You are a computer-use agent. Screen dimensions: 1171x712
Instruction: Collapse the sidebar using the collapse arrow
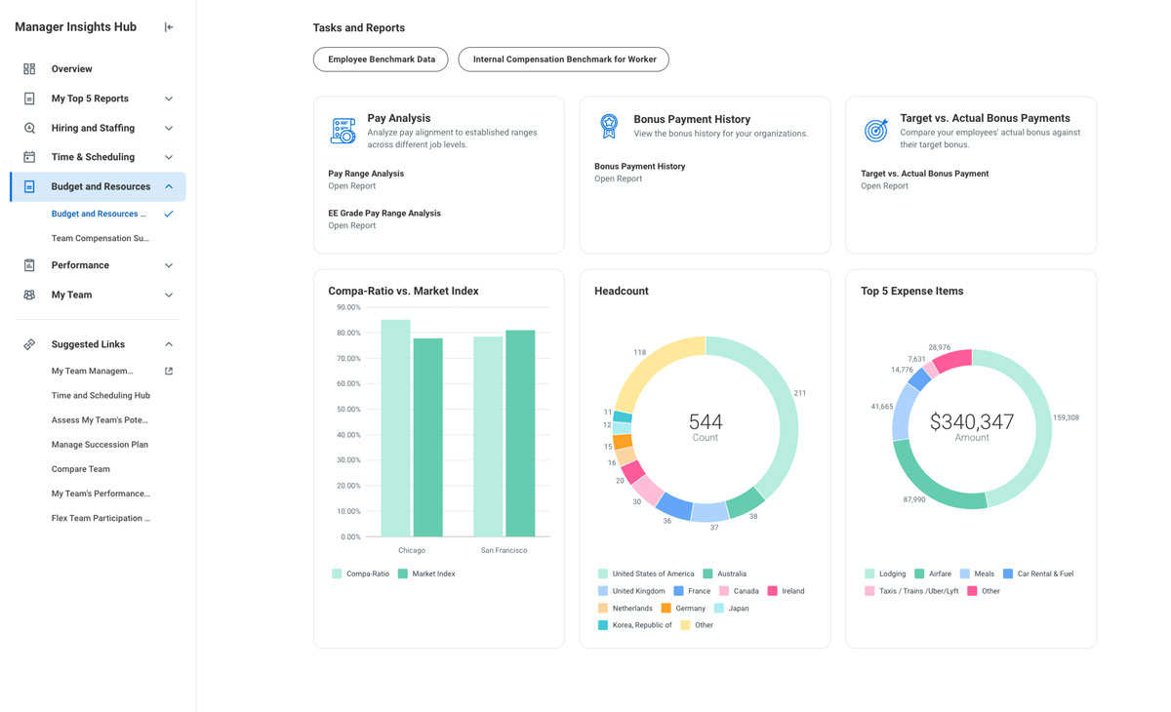pos(167,26)
